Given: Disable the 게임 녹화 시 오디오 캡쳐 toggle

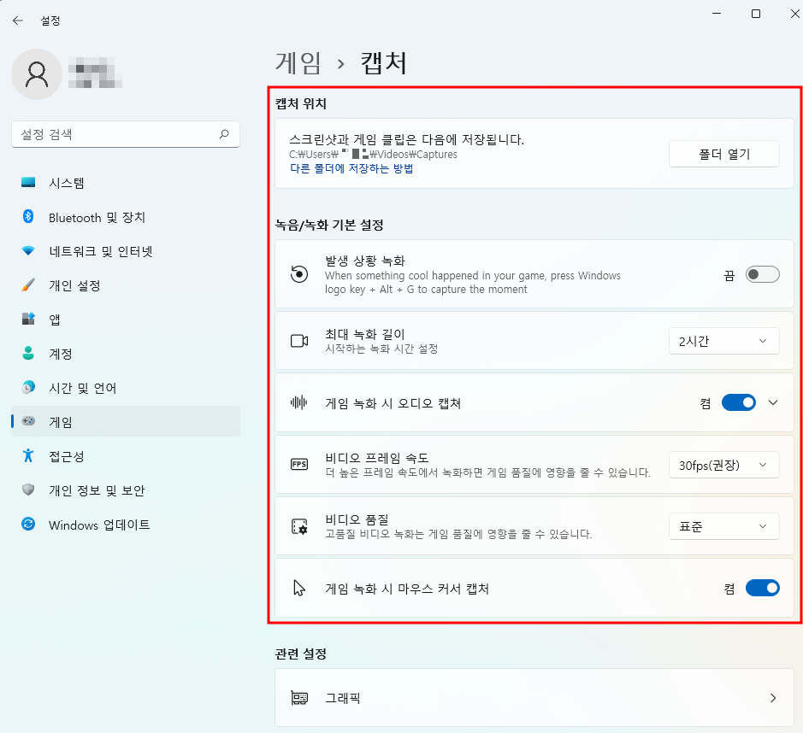Looking at the screenshot, I should point(738,402).
